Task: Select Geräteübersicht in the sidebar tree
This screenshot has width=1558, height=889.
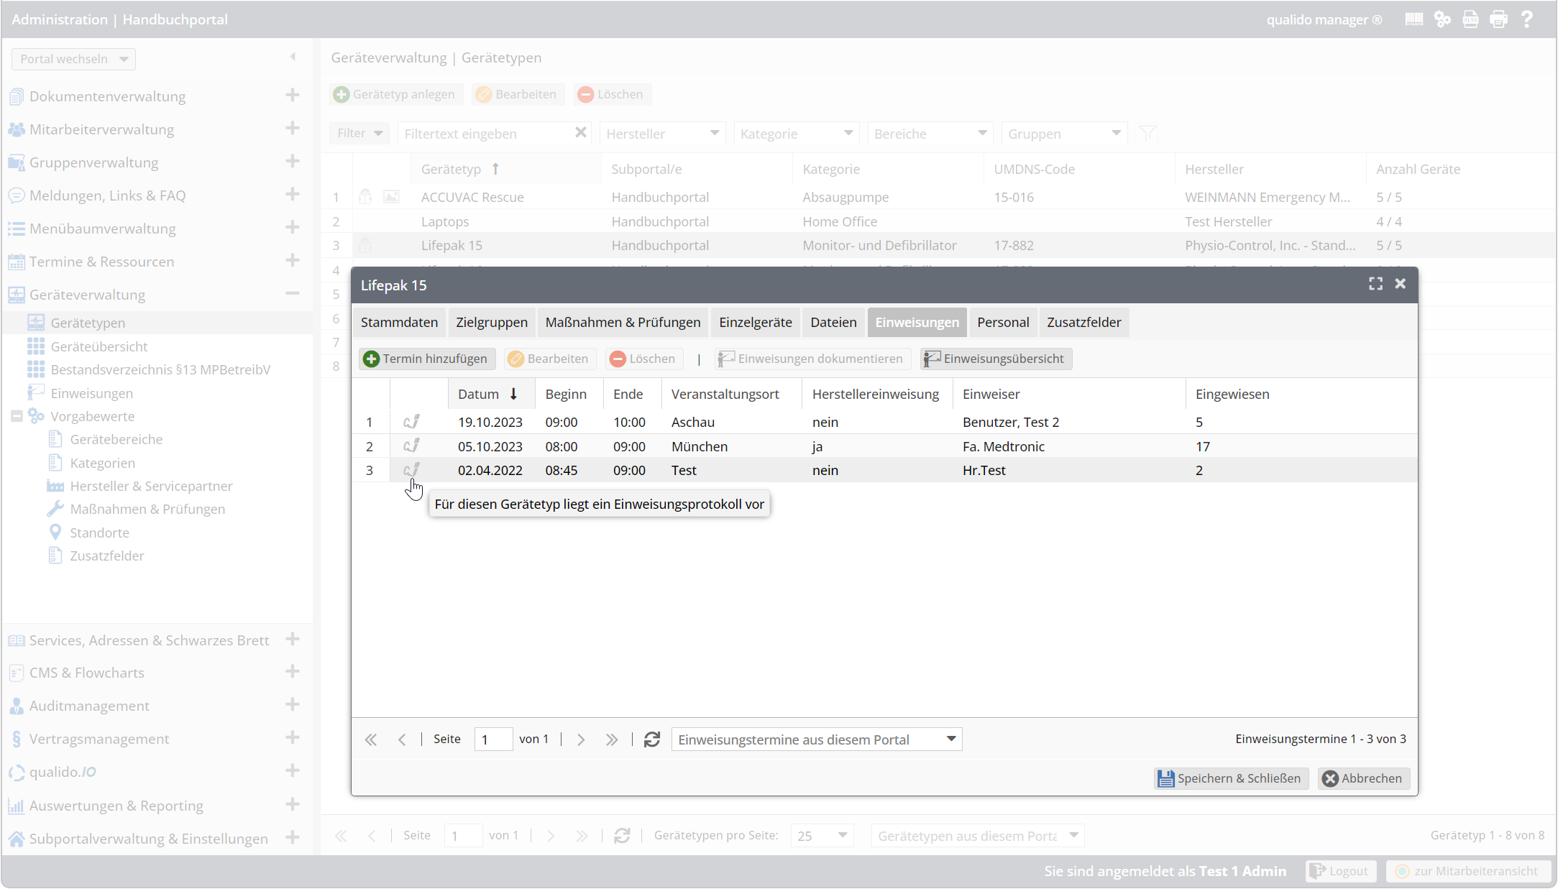Action: click(x=99, y=346)
